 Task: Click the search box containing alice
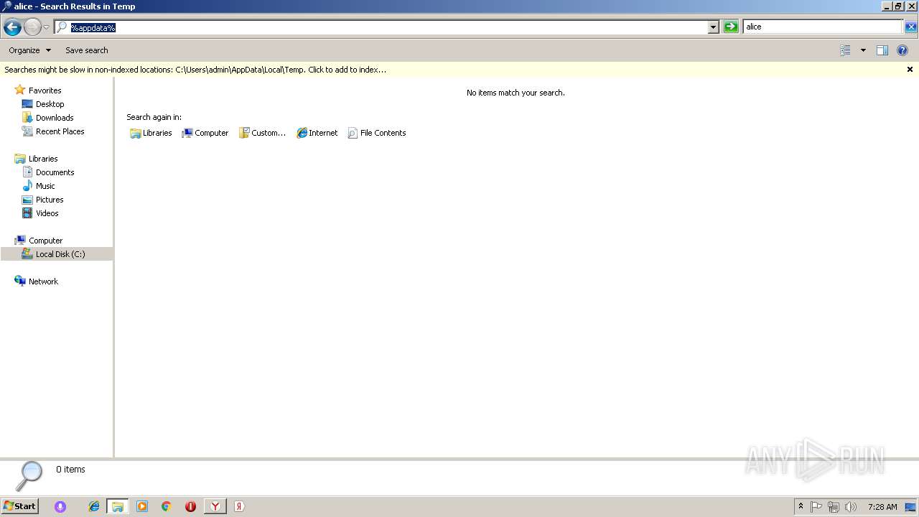tap(823, 27)
